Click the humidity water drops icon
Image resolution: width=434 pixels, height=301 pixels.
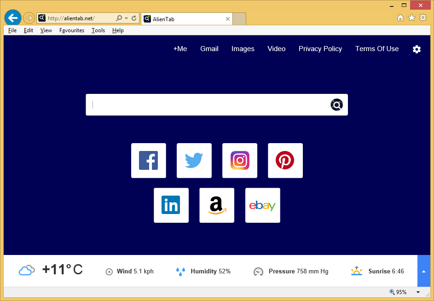(180, 272)
